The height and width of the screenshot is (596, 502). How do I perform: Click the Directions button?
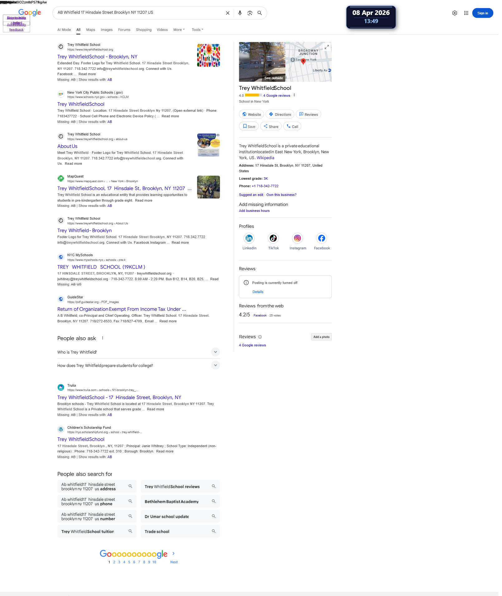click(x=280, y=114)
